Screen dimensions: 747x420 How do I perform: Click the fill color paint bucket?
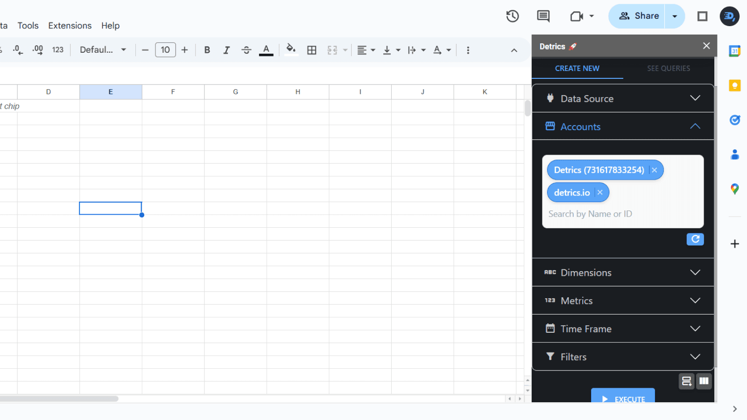(x=291, y=49)
